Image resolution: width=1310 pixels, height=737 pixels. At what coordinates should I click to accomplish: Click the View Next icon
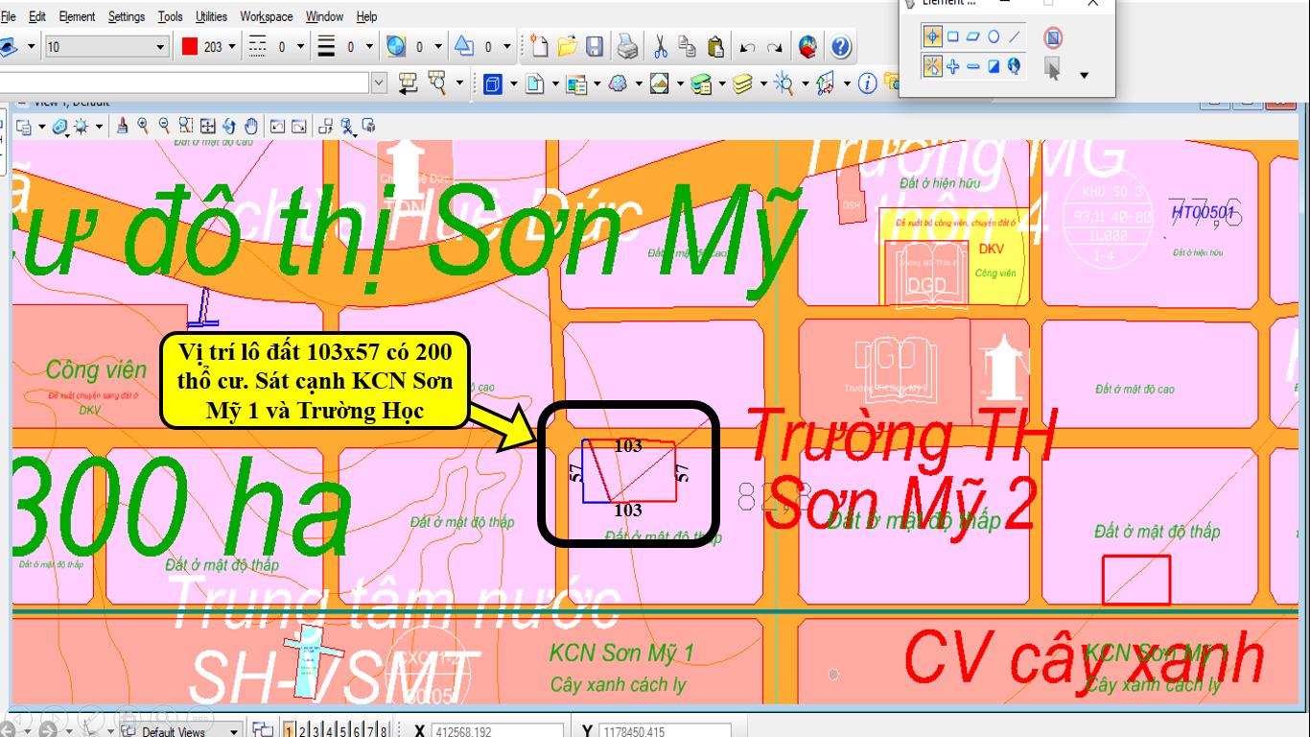[299, 126]
